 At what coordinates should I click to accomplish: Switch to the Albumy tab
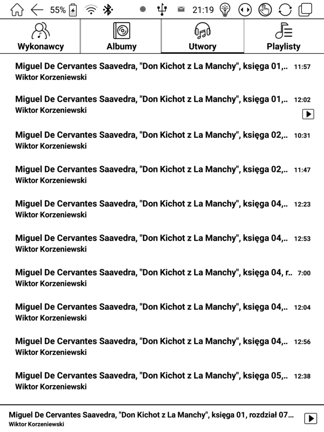pyautogui.click(x=121, y=36)
